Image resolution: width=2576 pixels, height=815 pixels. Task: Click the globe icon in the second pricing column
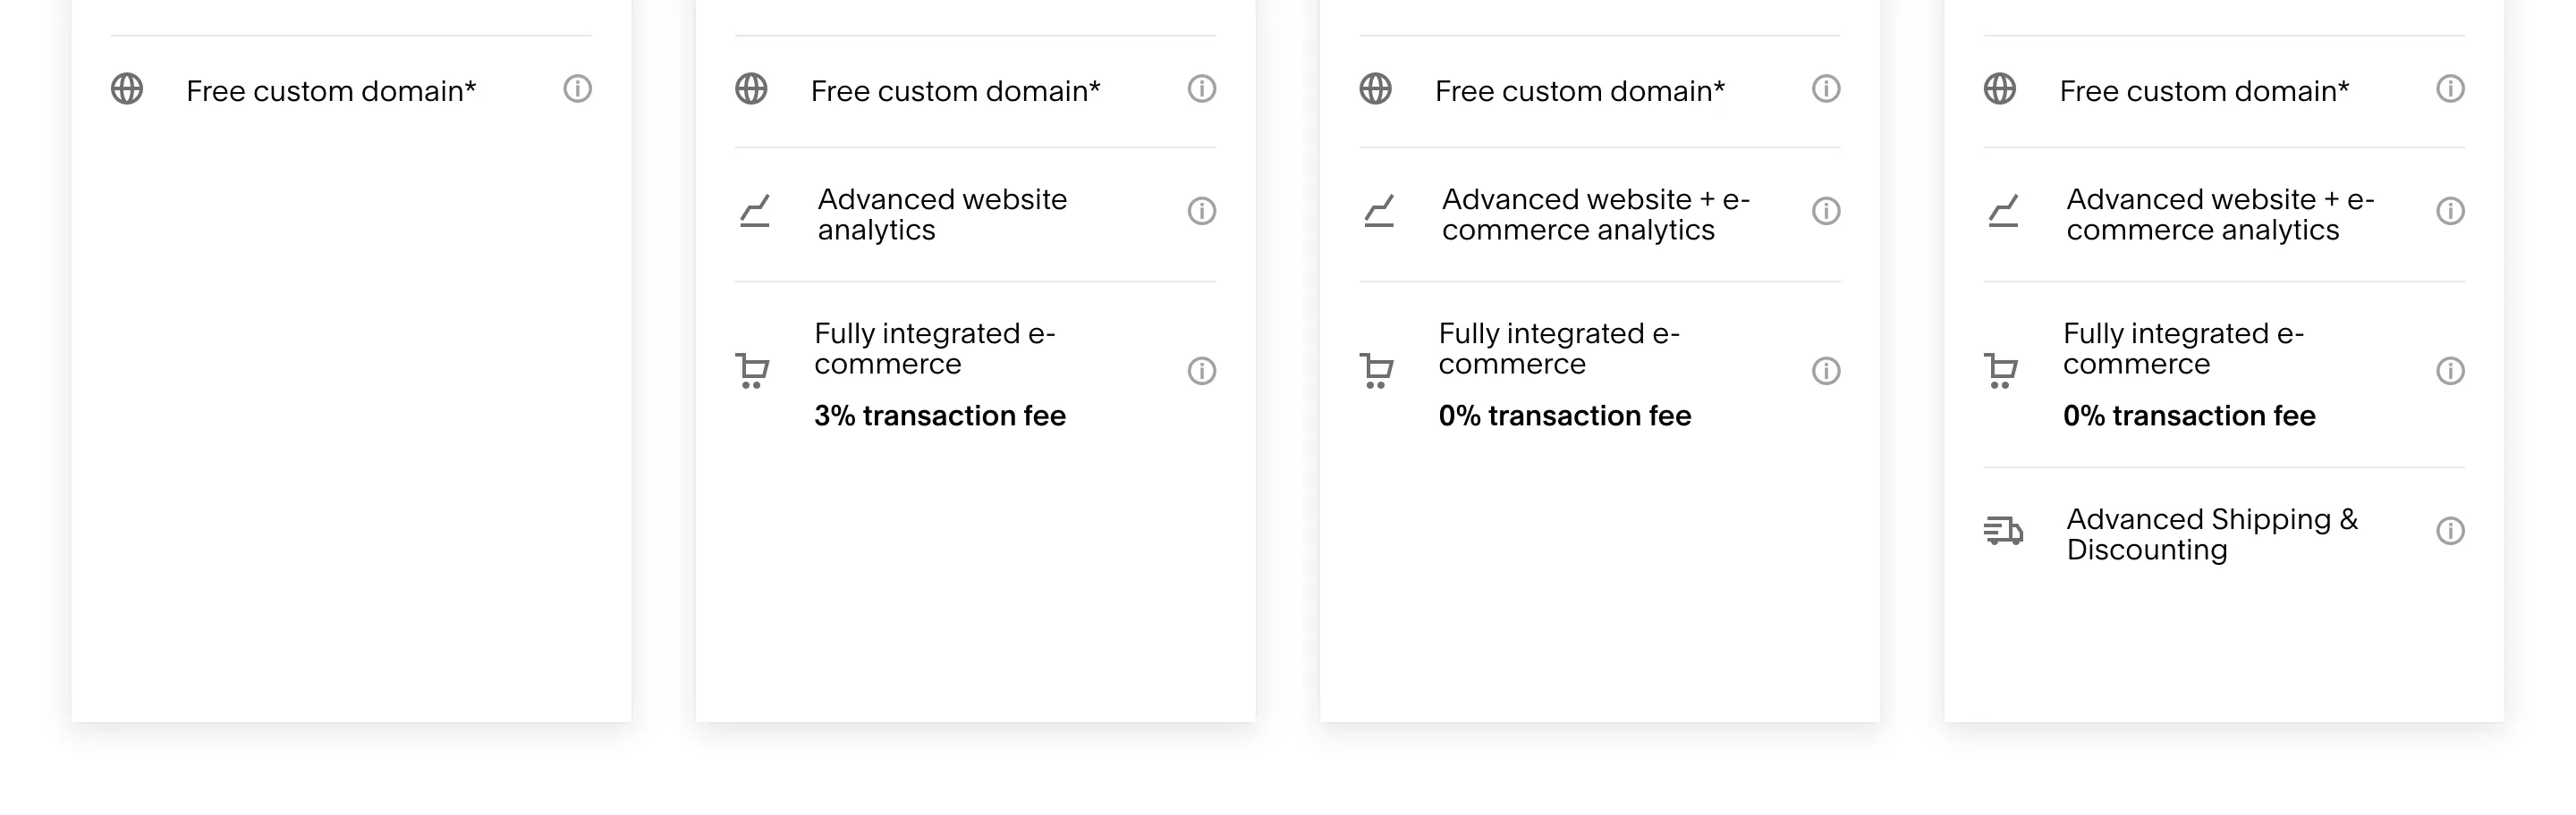(x=753, y=88)
